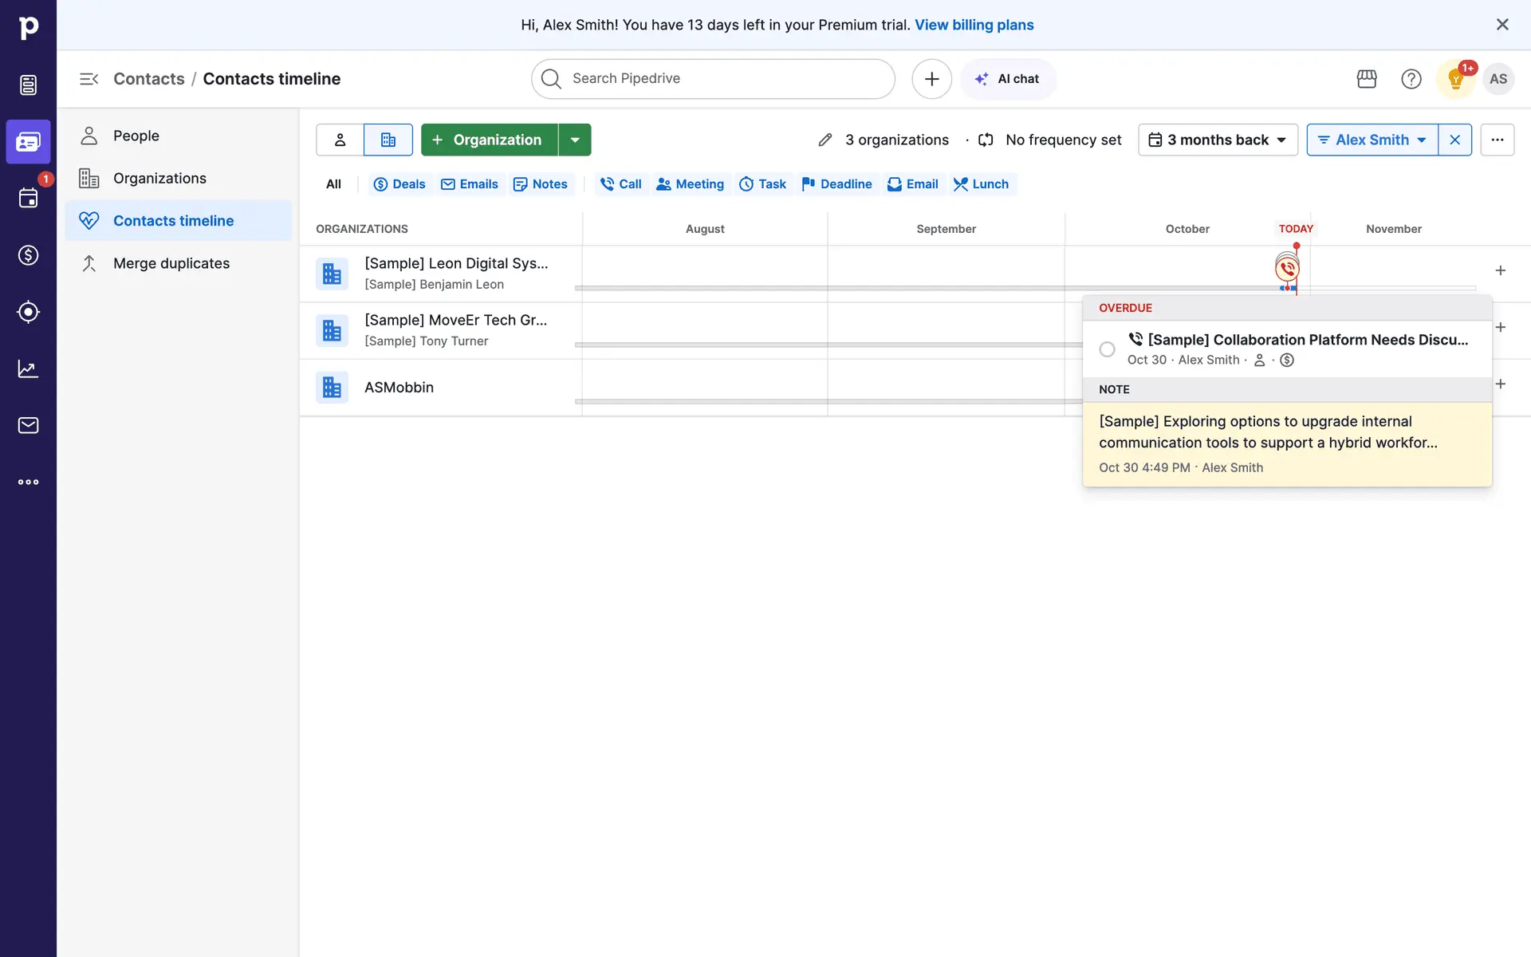Click the help question mark icon
This screenshot has height=957, width=1531.
[x=1411, y=79]
